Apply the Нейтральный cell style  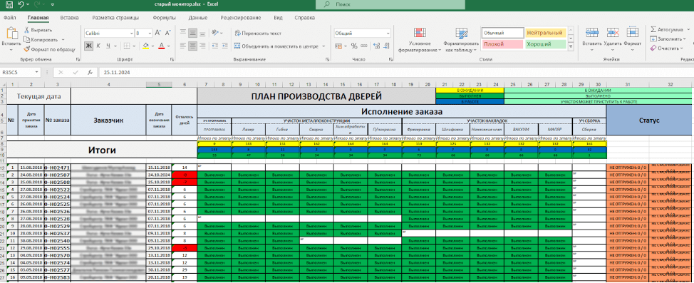pos(545,33)
